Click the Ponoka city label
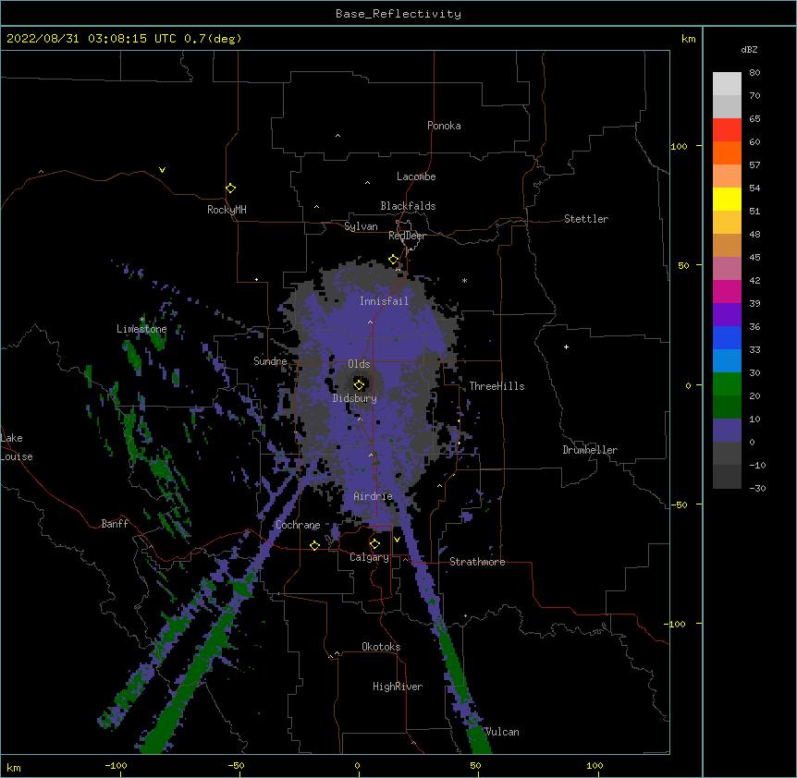This screenshot has width=797, height=778. (444, 126)
